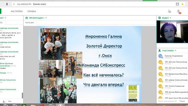Select the storia.pptx tab
Image resolution: width=188 pixels, height=106 pixels.
click(x=30, y=22)
